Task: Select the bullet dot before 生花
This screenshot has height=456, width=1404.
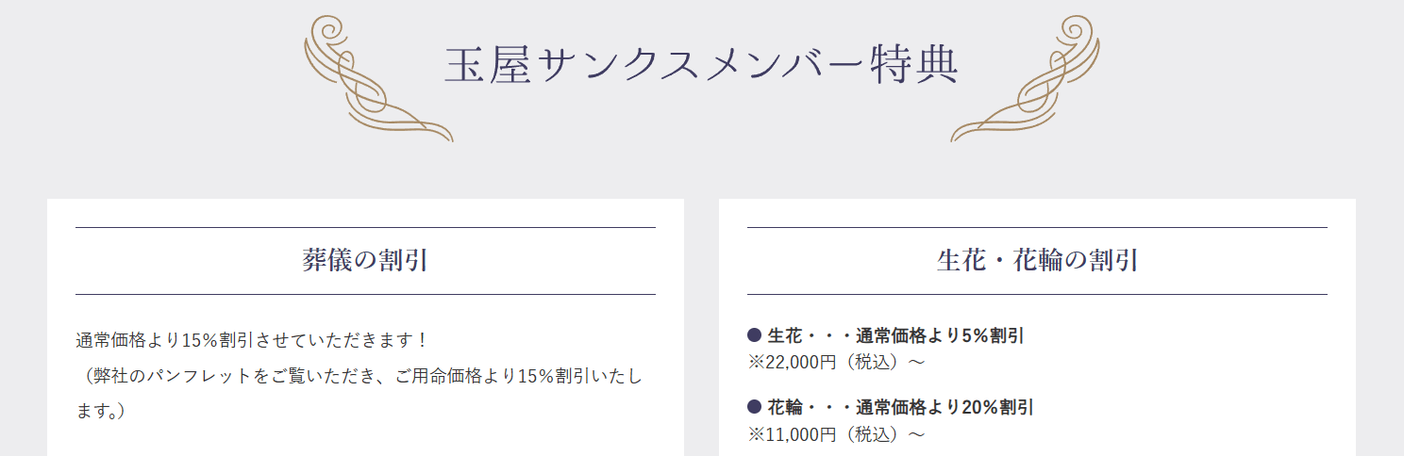Action: (x=754, y=334)
